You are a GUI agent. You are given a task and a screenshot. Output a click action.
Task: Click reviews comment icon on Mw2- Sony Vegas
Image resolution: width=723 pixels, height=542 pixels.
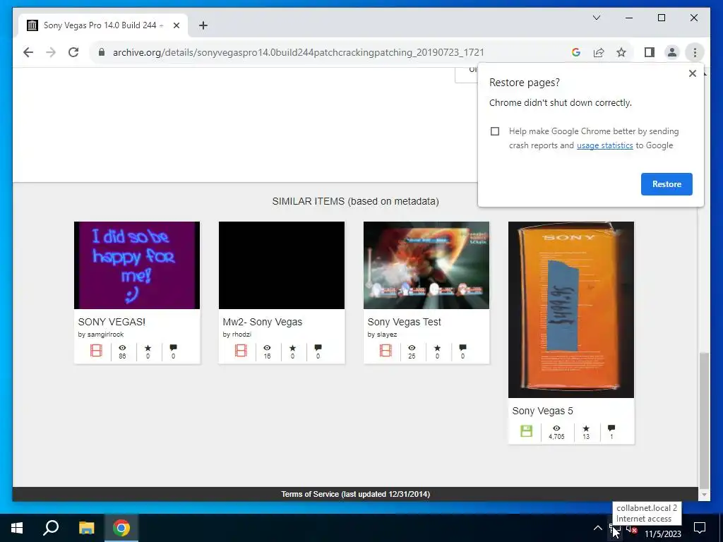pos(318,347)
